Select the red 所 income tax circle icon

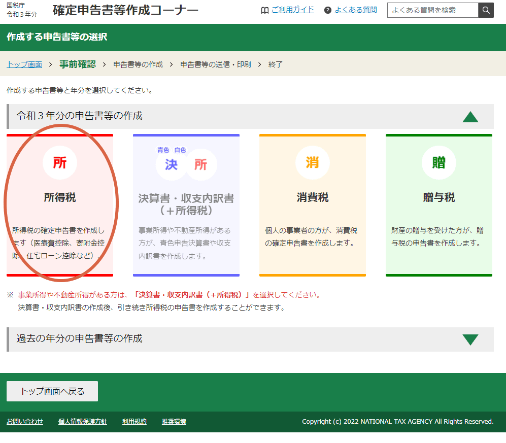[60, 162]
